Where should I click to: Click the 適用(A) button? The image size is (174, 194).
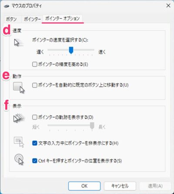coord(155,186)
